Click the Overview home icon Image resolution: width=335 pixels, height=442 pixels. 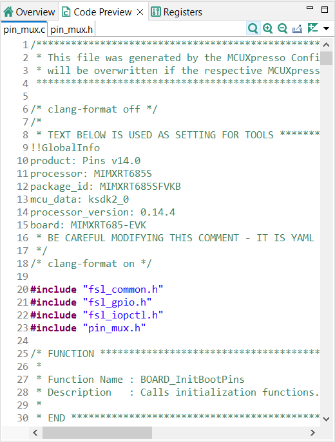8,12
